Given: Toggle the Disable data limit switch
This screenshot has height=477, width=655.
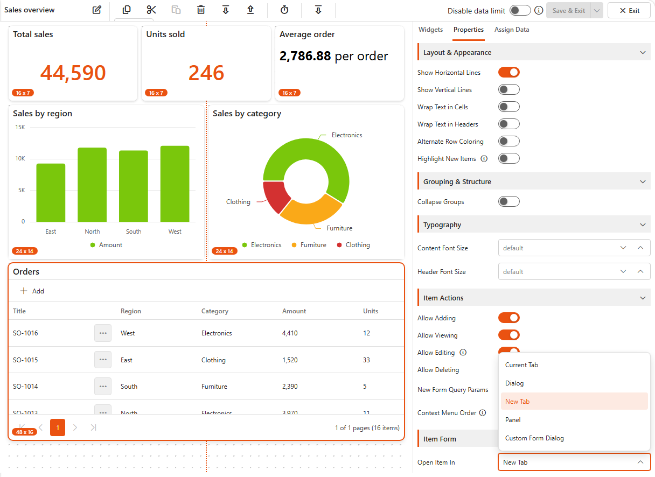Looking at the screenshot, I should click(520, 10).
